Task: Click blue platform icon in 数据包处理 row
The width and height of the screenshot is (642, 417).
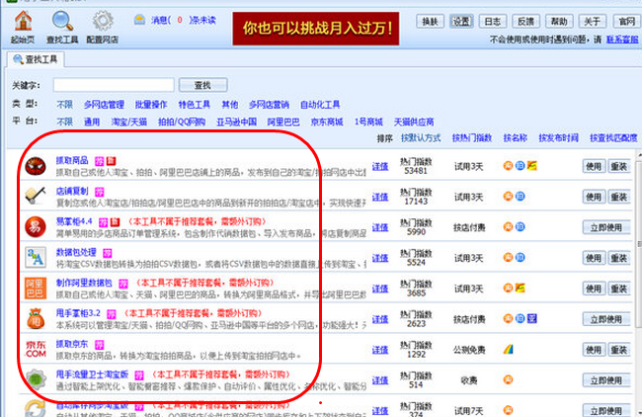Action: coord(520,257)
